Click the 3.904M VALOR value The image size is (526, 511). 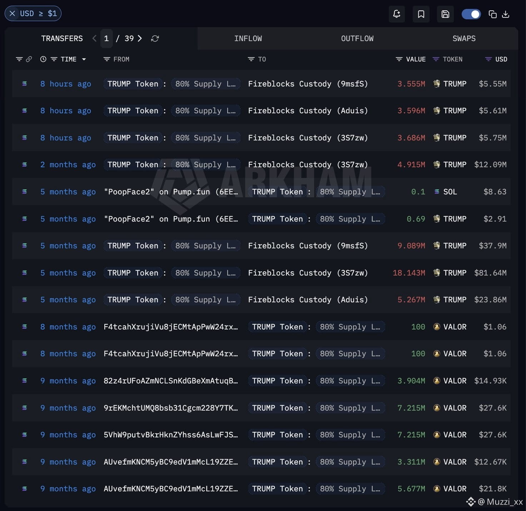pyautogui.click(x=411, y=381)
